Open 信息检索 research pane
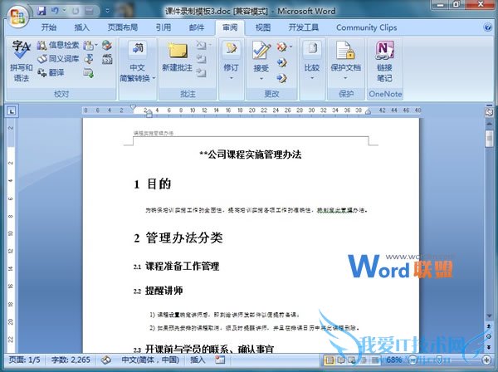Viewport: 498px width, 372px height. 58,45
